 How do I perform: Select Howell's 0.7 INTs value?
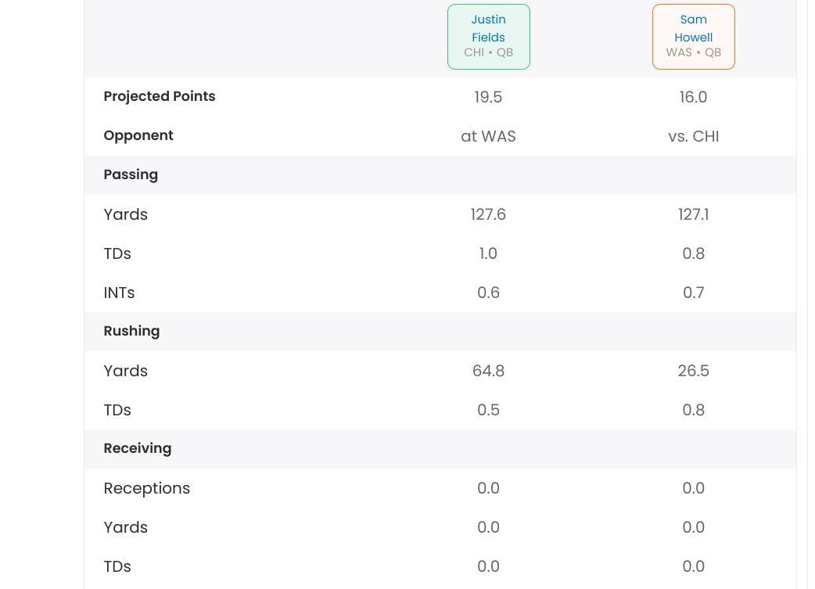(x=694, y=293)
